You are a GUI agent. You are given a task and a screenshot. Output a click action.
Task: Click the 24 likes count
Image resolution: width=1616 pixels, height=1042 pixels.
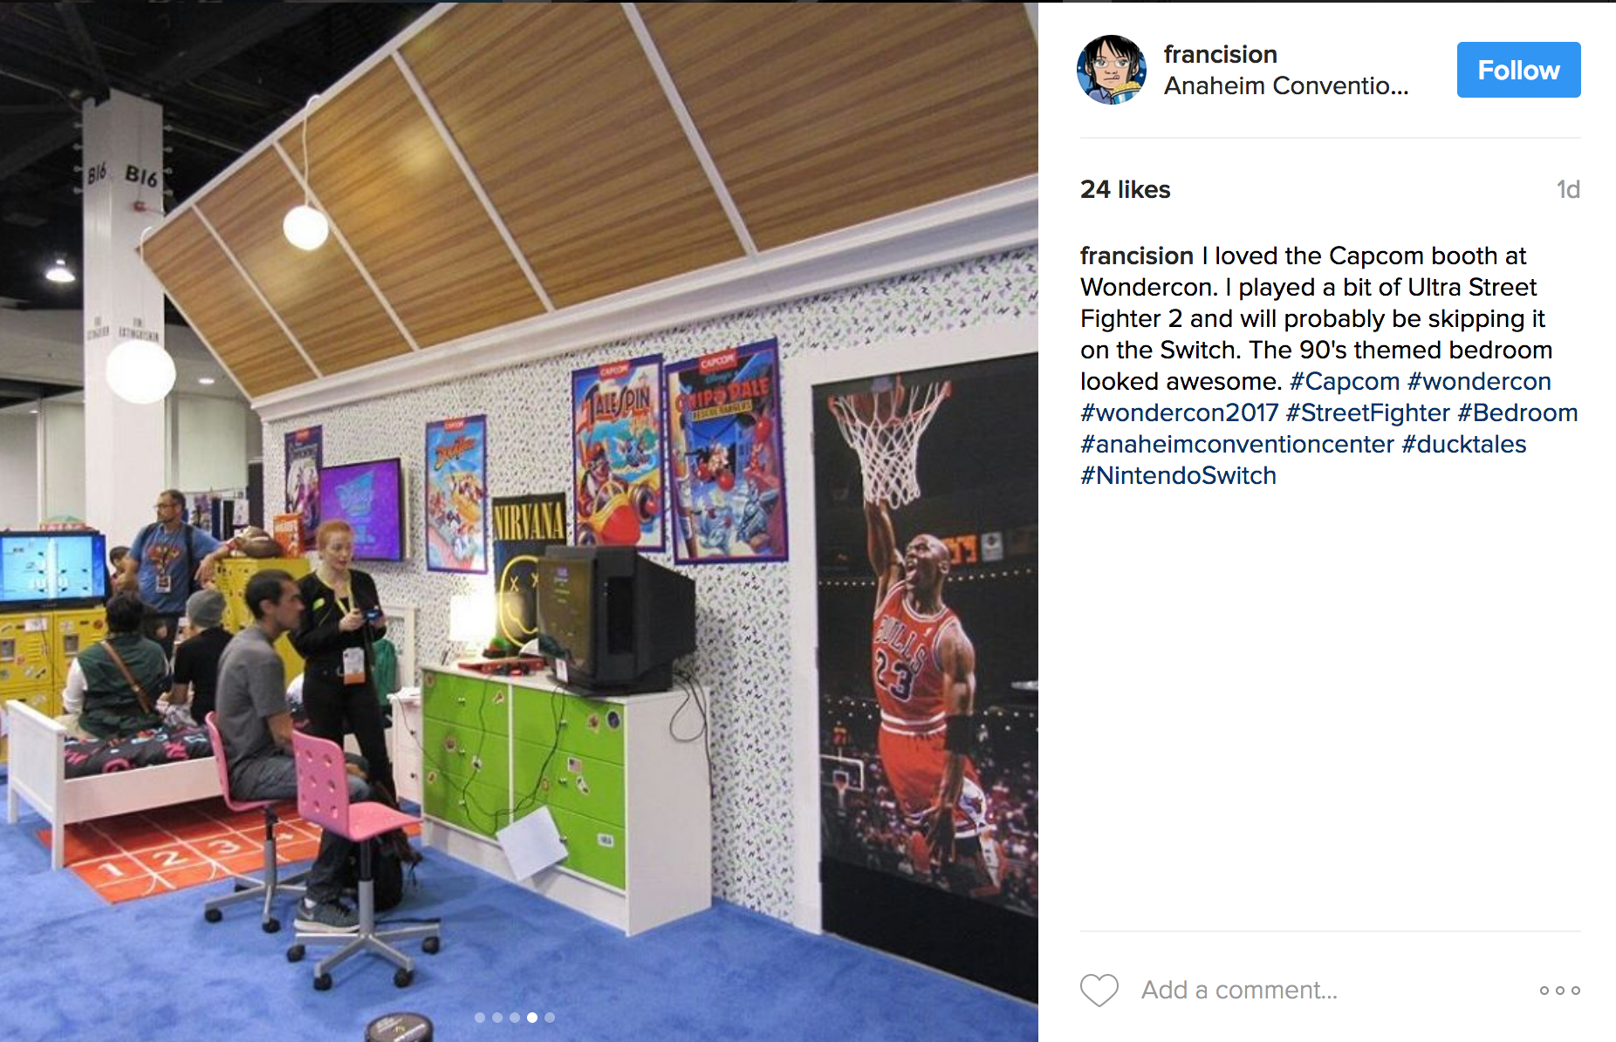[x=1126, y=189]
